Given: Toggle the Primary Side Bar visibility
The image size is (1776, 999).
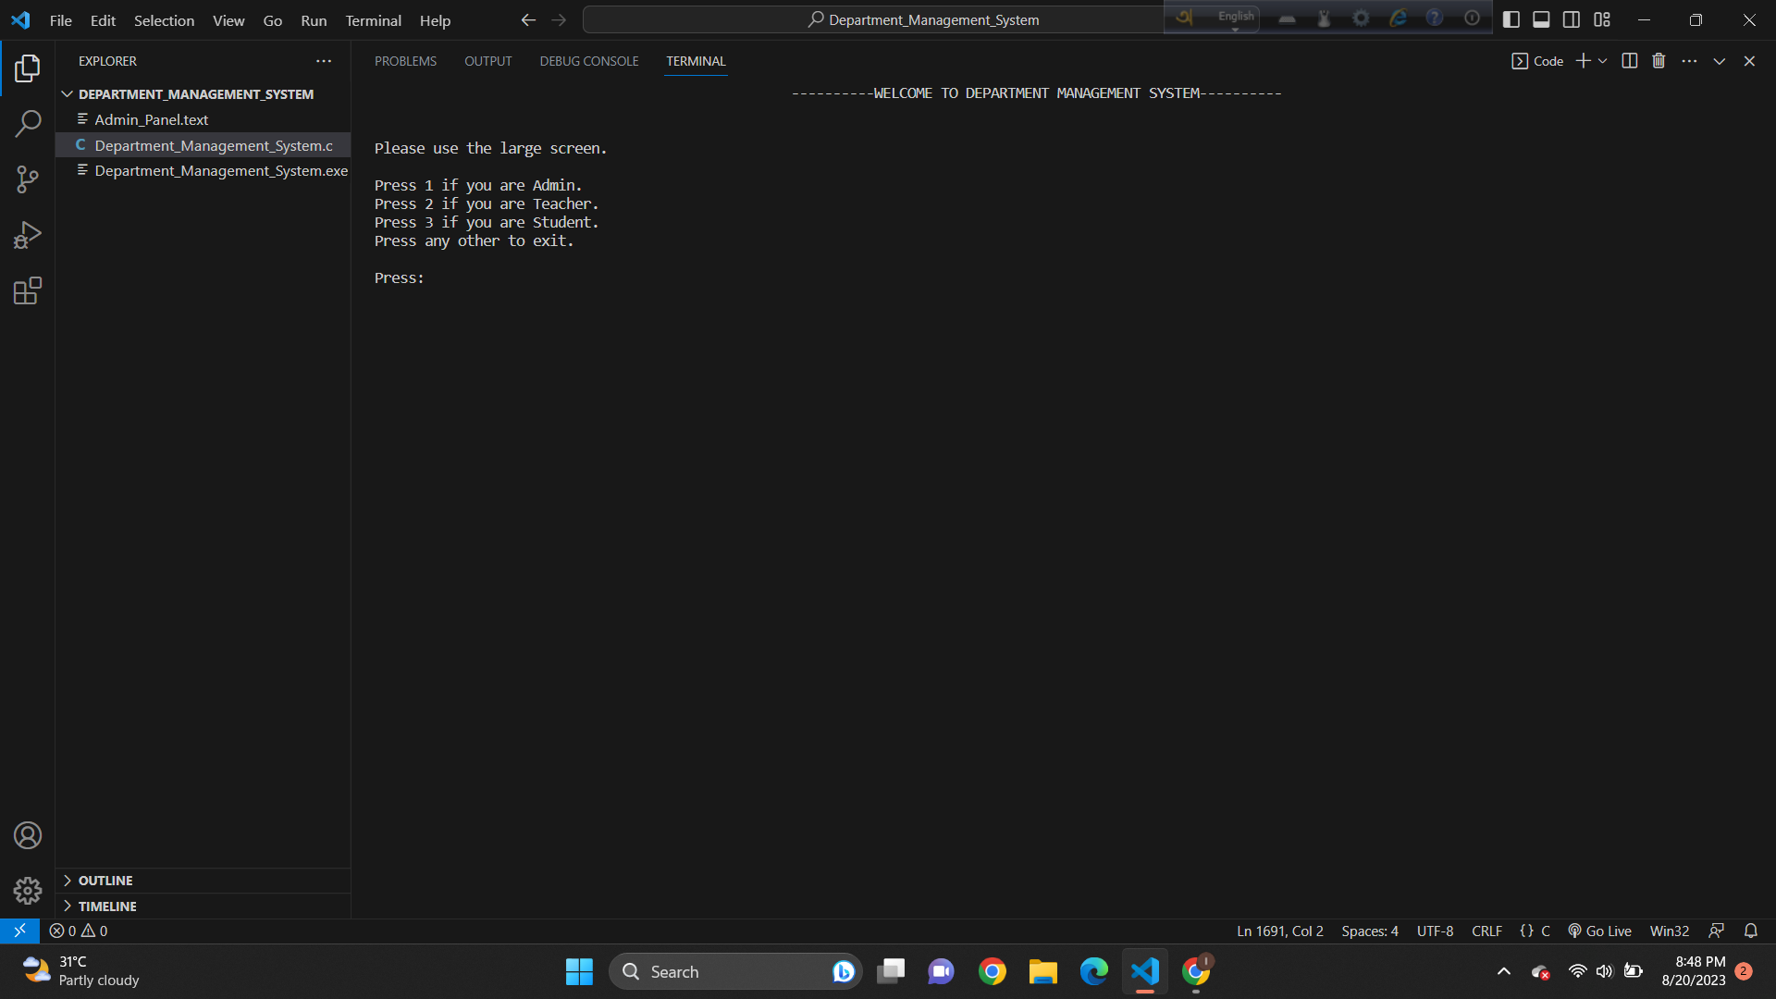Looking at the screenshot, I should pyautogui.click(x=1511, y=18).
